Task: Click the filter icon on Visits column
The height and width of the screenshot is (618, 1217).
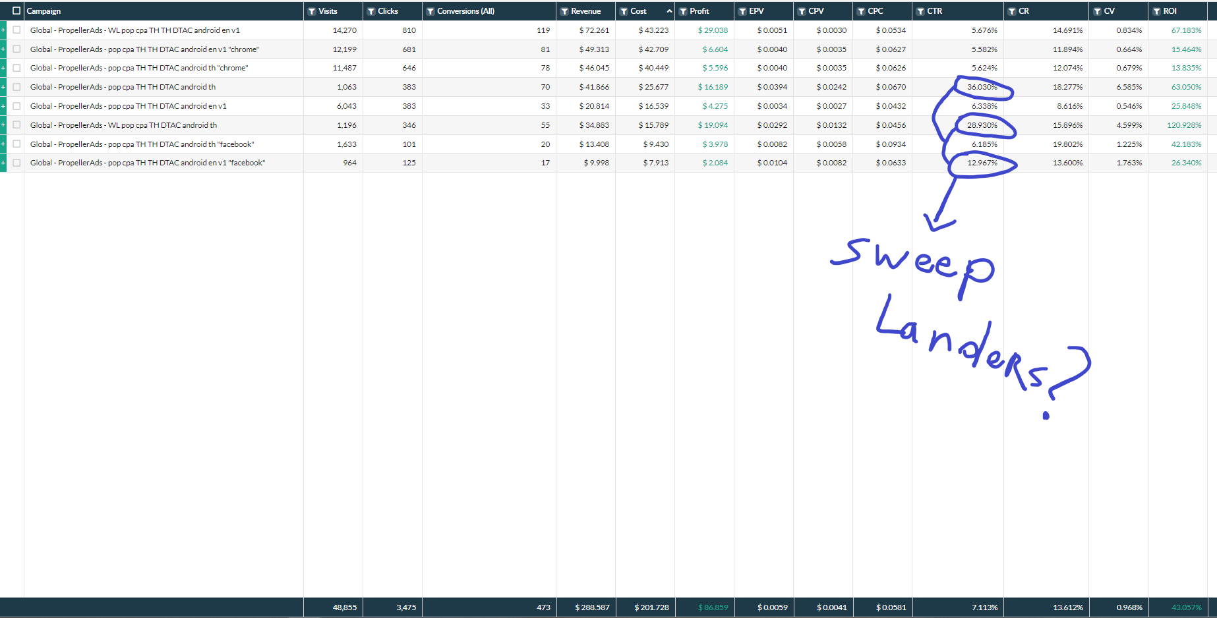Action: point(312,11)
